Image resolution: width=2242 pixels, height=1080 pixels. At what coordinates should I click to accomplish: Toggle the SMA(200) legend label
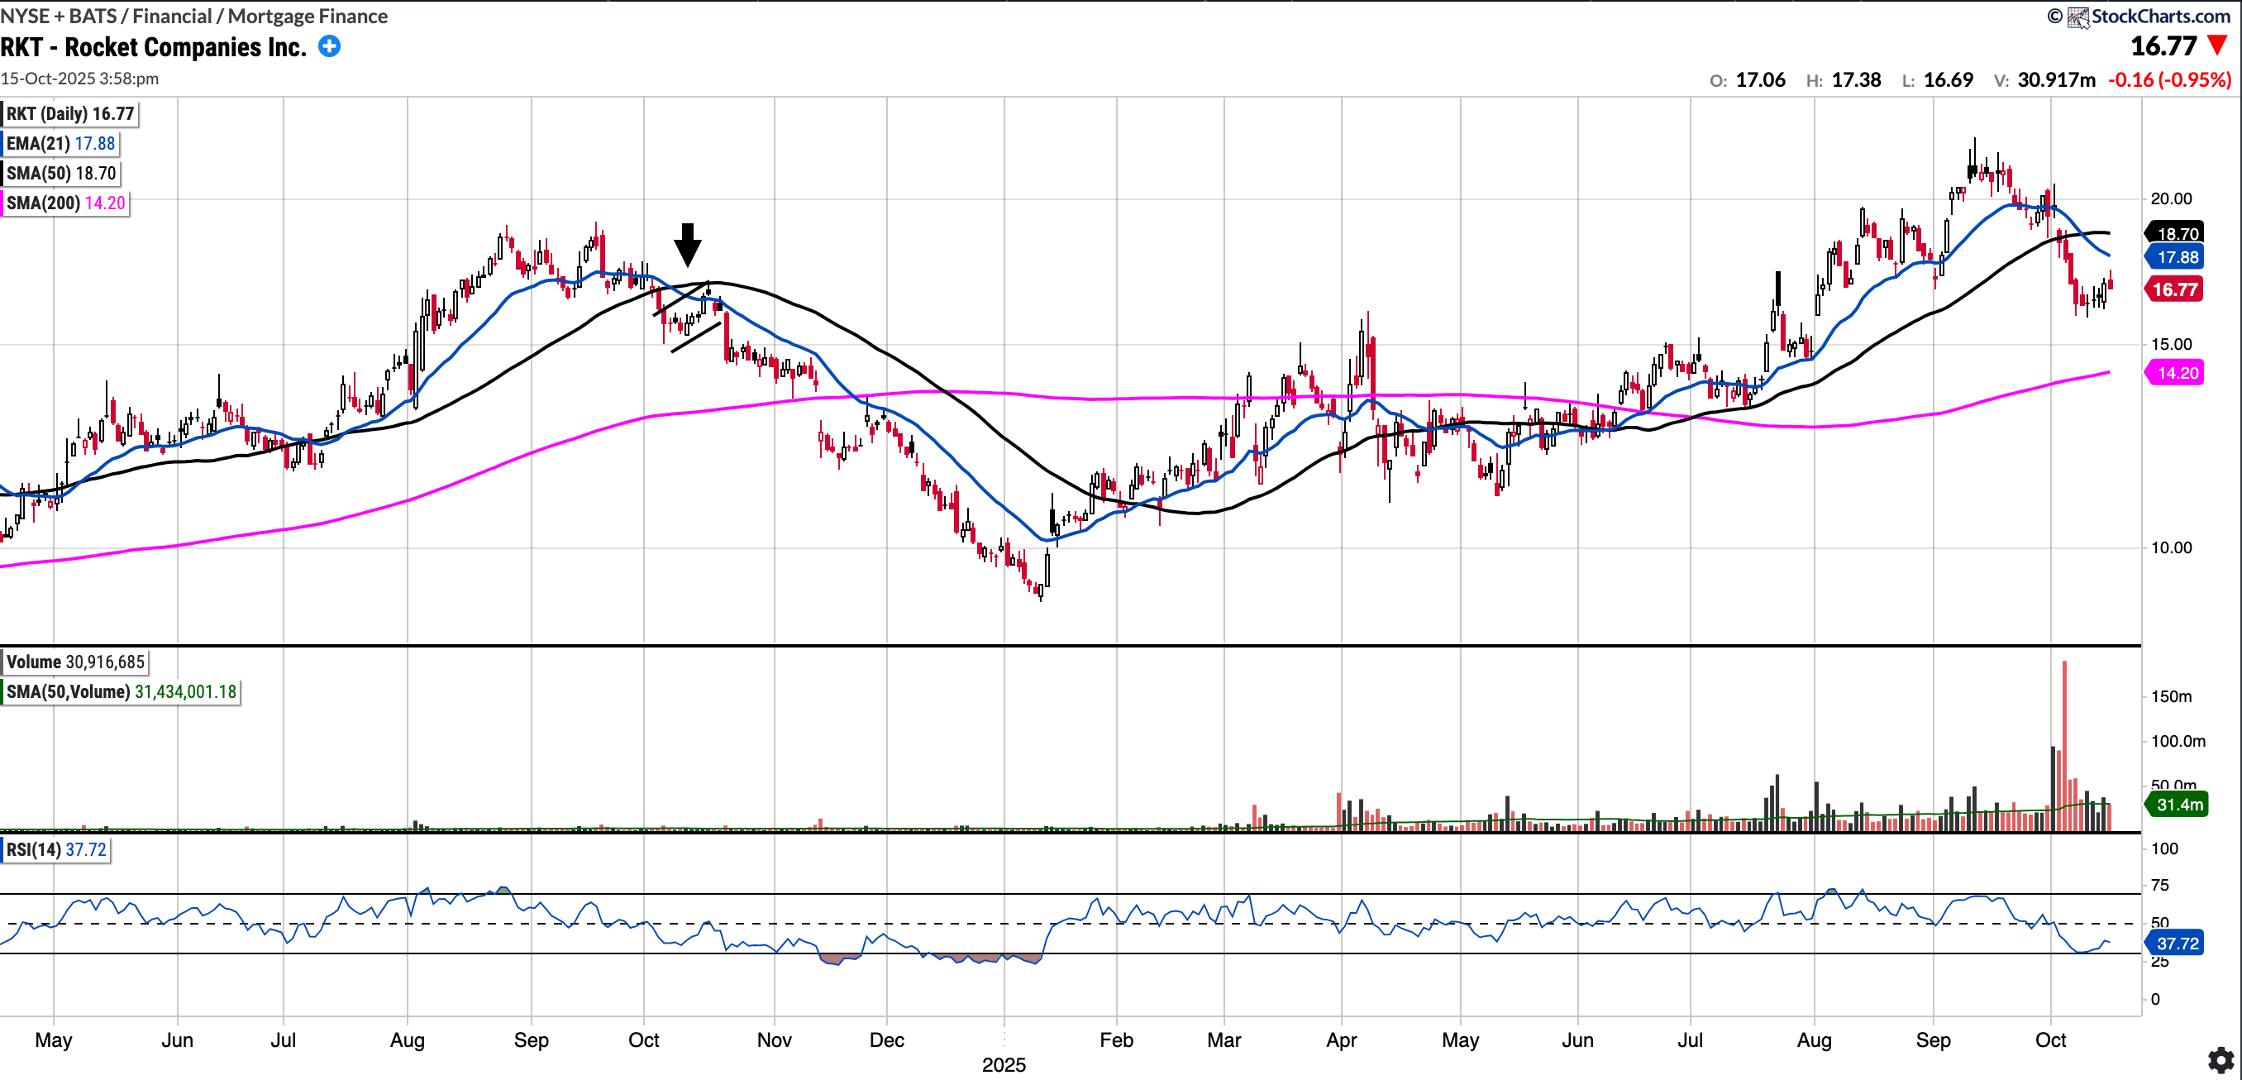tap(65, 203)
